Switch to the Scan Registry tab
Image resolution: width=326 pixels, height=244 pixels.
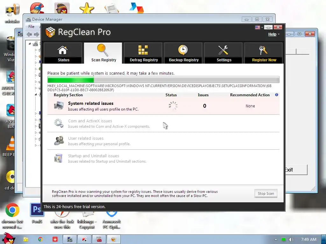click(103, 53)
